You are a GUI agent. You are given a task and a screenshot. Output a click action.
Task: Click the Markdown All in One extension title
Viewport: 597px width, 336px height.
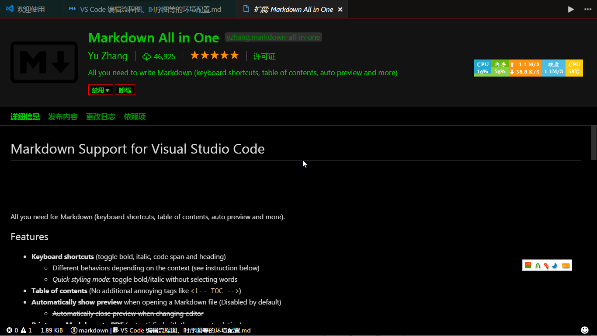pos(153,38)
